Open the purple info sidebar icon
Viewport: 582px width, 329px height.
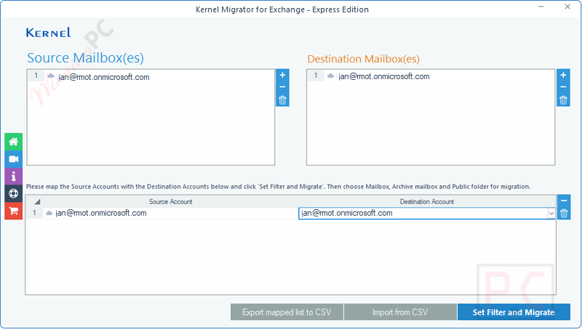[13, 176]
